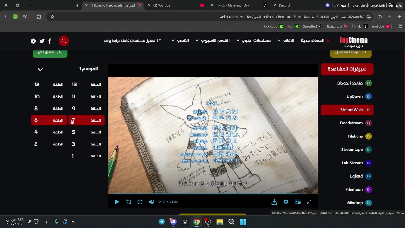The height and width of the screenshot is (228, 405).
Task: Open File Explorer from the taskbar
Action: (x=220, y=222)
